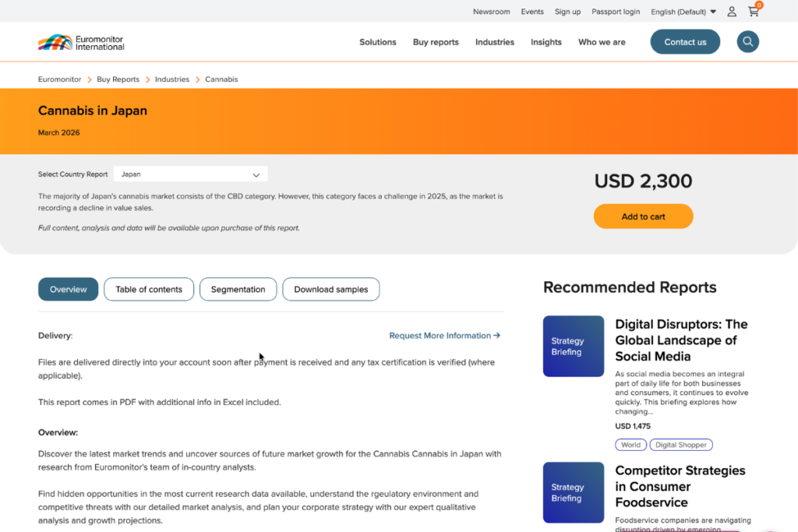Click the Passport login link
Image resolution: width=798 pixels, height=532 pixels.
616,12
